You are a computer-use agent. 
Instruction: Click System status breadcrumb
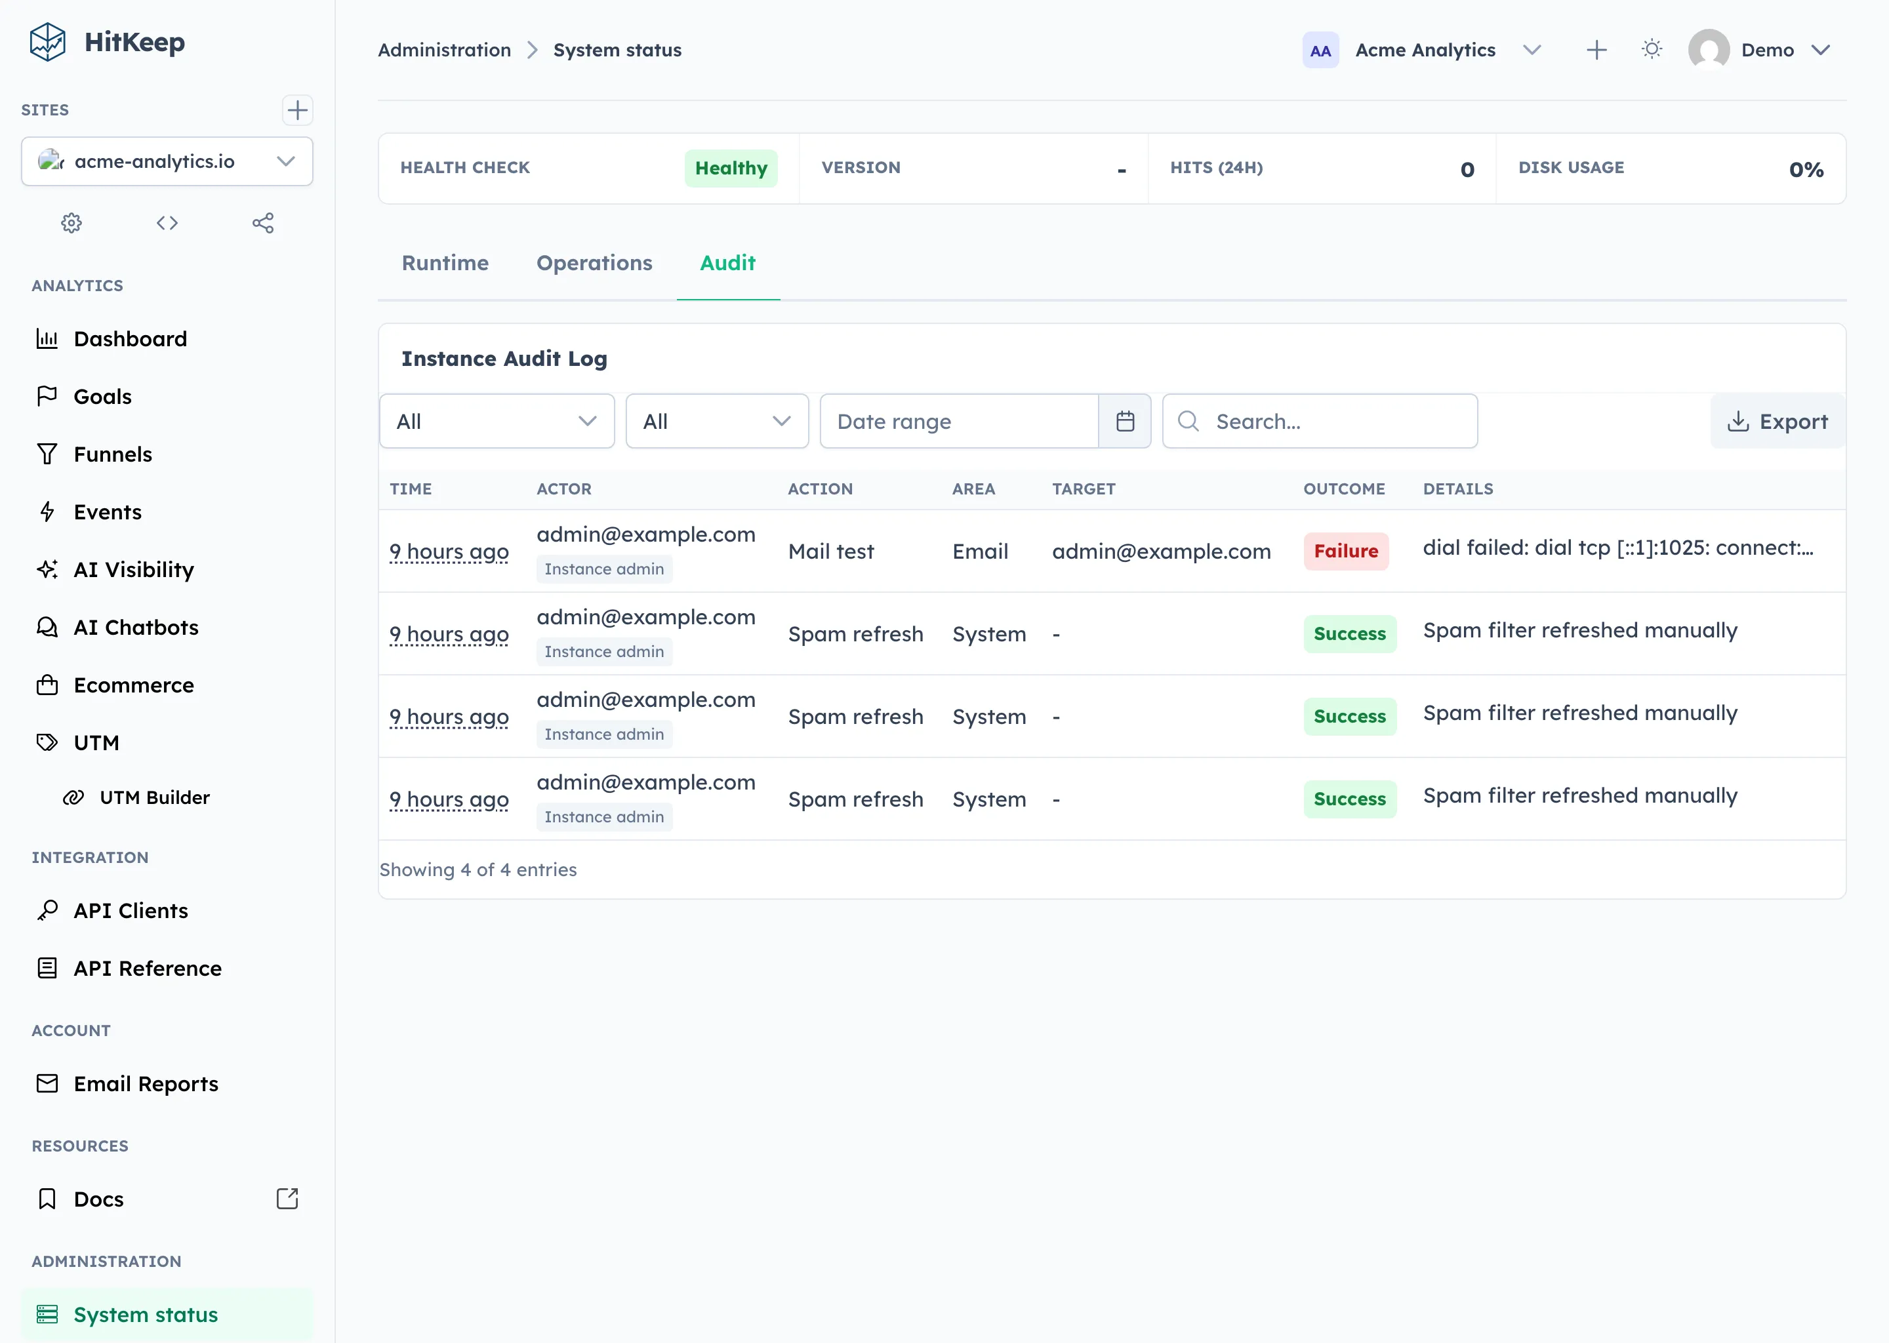click(617, 50)
